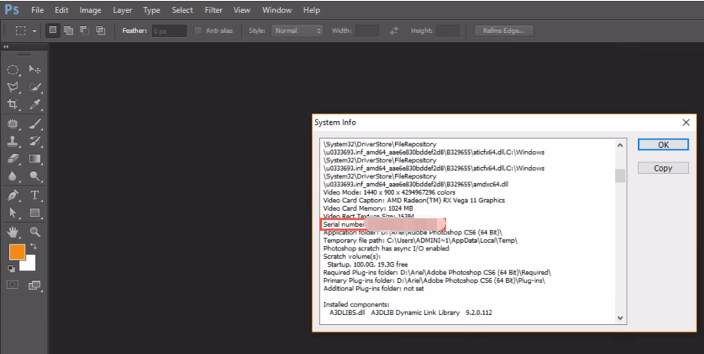
Task: Click OK in System Info dialog
Action: click(663, 145)
